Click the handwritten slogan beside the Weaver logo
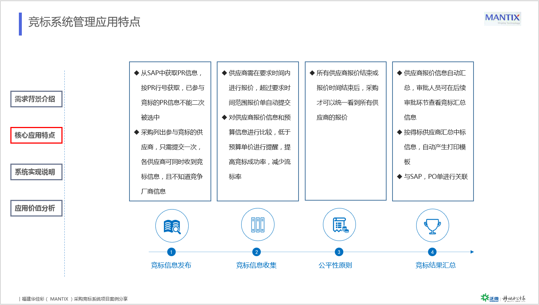The width and height of the screenshot is (539, 305). click(514, 298)
